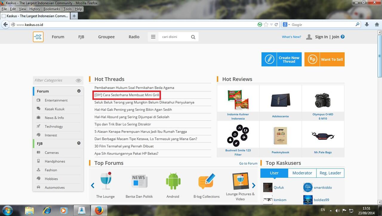Screen dimensions: 382x216
Task: Click Create New Thread button
Action: [281, 59]
